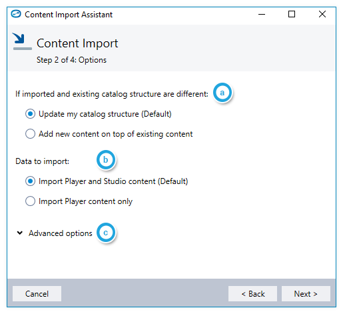Viewport: 343px width, 314px height.
Task: Click the circled 'a' callout marker
Action: point(222,93)
